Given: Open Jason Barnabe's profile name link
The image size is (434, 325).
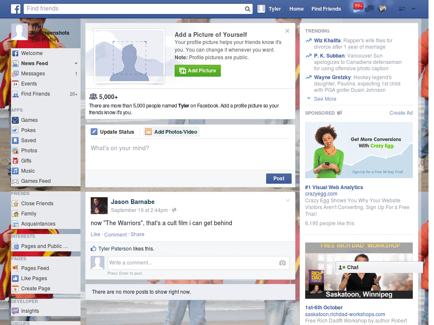Looking at the screenshot, I should click(133, 202).
